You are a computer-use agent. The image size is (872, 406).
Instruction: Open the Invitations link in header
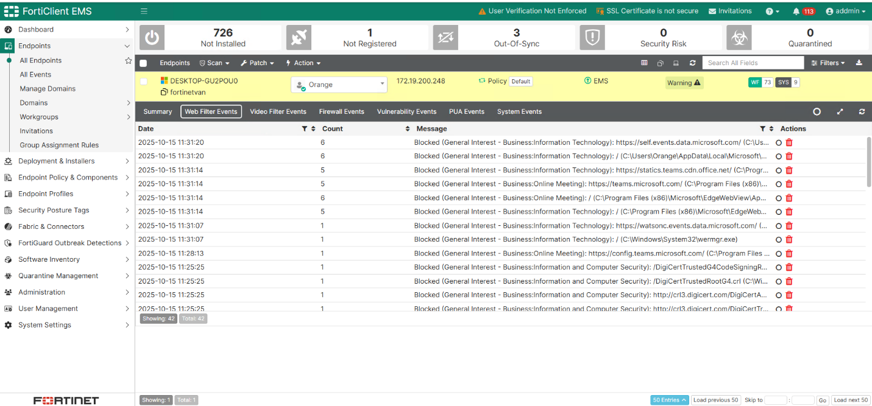(x=730, y=11)
